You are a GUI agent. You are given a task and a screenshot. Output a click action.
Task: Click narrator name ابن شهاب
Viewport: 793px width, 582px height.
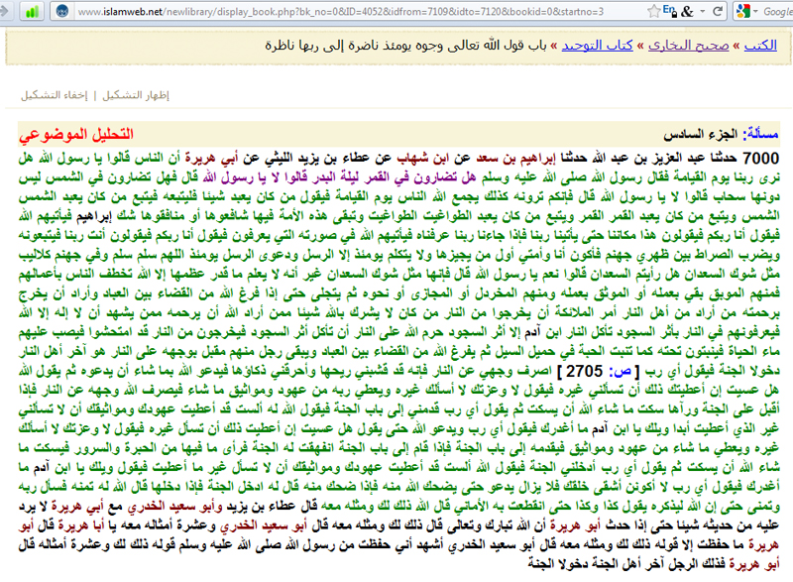point(422,159)
